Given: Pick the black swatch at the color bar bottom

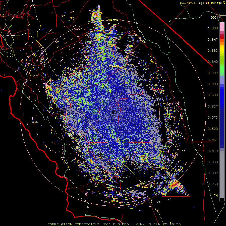Looking at the screenshot, I should [222, 200].
